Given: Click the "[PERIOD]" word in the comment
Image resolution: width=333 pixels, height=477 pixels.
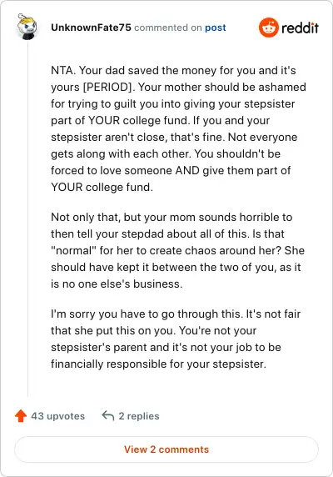Looking at the screenshot, I should click(107, 88).
